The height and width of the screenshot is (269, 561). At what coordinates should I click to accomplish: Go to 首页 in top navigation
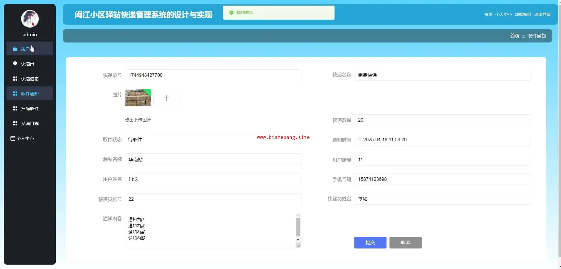pyautogui.click(x=488, y=14)
